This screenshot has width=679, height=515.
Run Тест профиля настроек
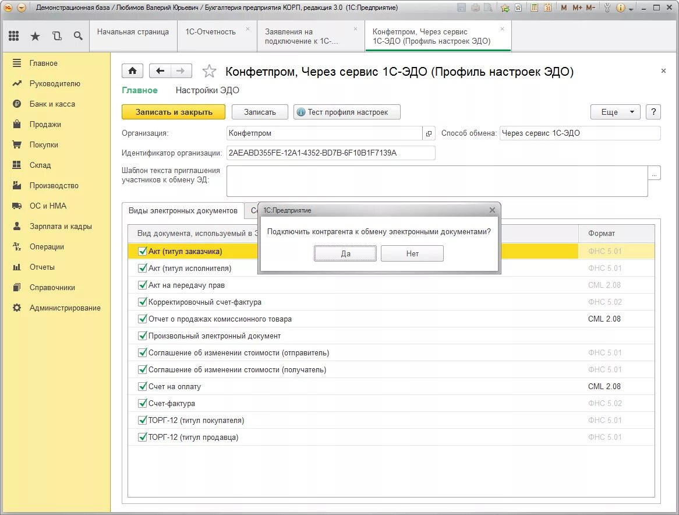pos(347,112)
